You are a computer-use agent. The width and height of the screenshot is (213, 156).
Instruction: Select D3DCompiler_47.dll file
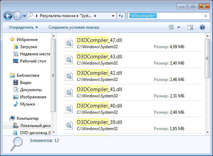pos(132,43)
